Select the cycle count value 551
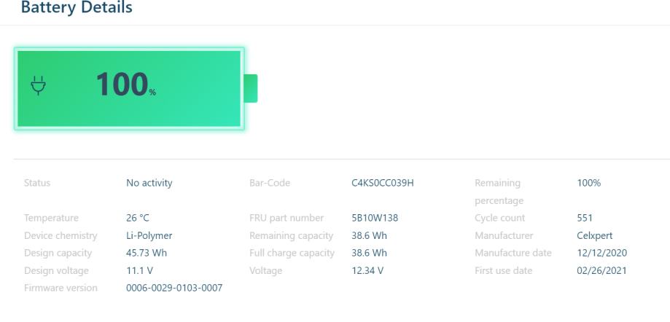This screenshot has width=670, height=322. click(585, 218)
